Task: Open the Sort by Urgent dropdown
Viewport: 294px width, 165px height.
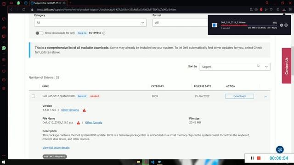Action: pos(235,67)
